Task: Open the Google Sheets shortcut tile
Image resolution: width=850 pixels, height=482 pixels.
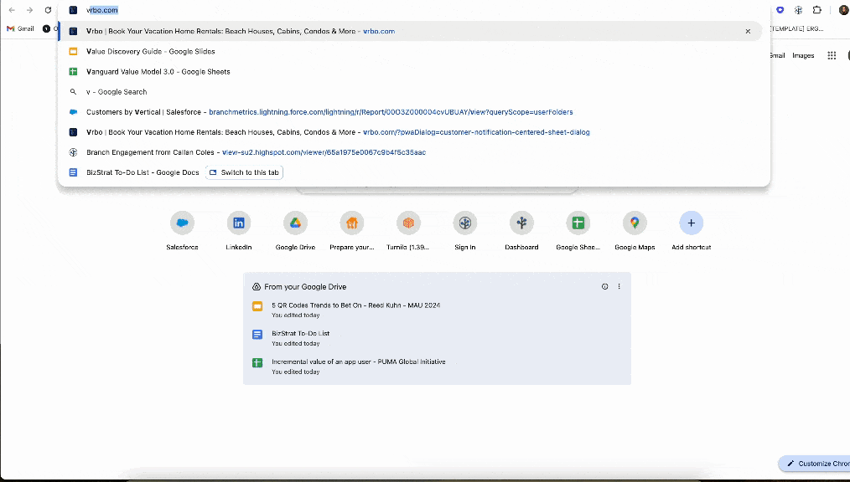Action: point(578,223)
